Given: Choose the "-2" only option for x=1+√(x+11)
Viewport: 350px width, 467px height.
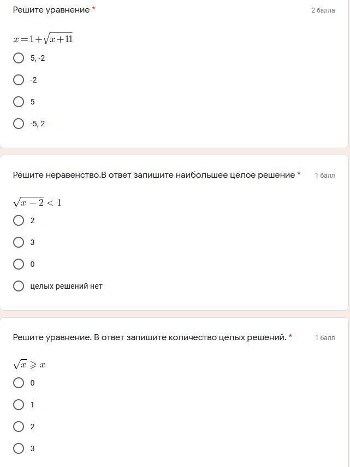Looking at the screenshot, I should (x=19, y=80).
